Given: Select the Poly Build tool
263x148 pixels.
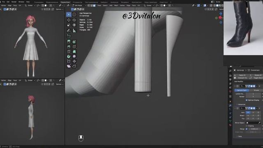Looking at the screenshot, I should [74, 51].
